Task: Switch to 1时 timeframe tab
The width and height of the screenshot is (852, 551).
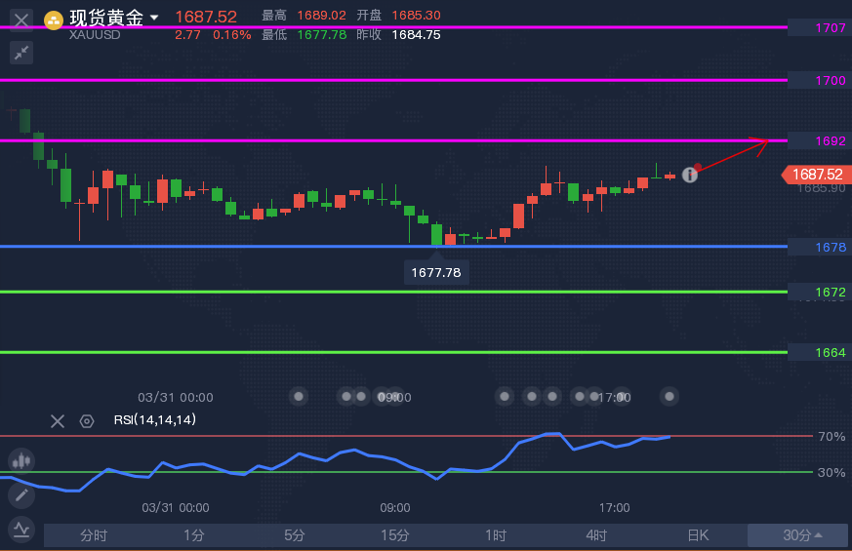Action: pyautogui.click(x=496, y=535)
